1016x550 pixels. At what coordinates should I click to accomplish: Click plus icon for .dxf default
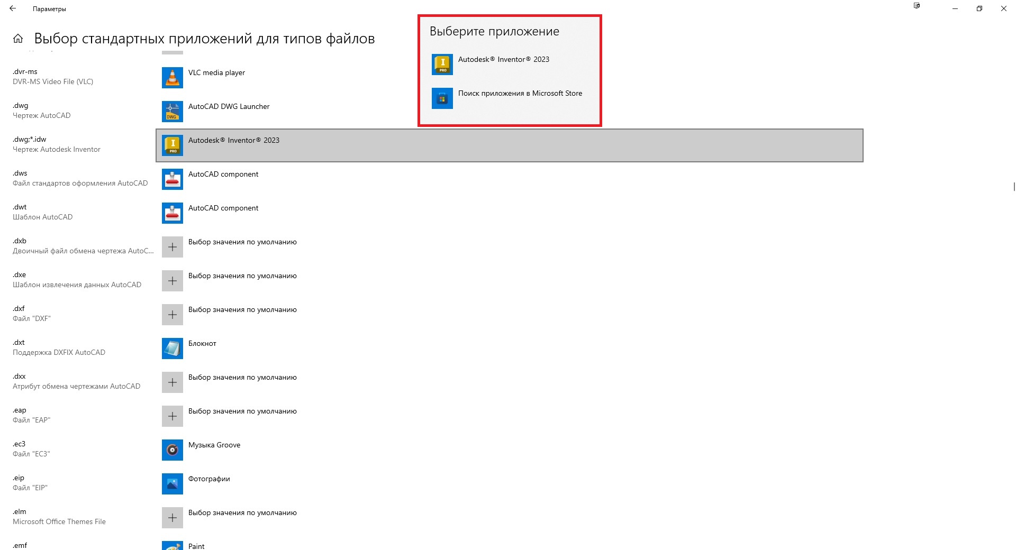pos(173,315)
